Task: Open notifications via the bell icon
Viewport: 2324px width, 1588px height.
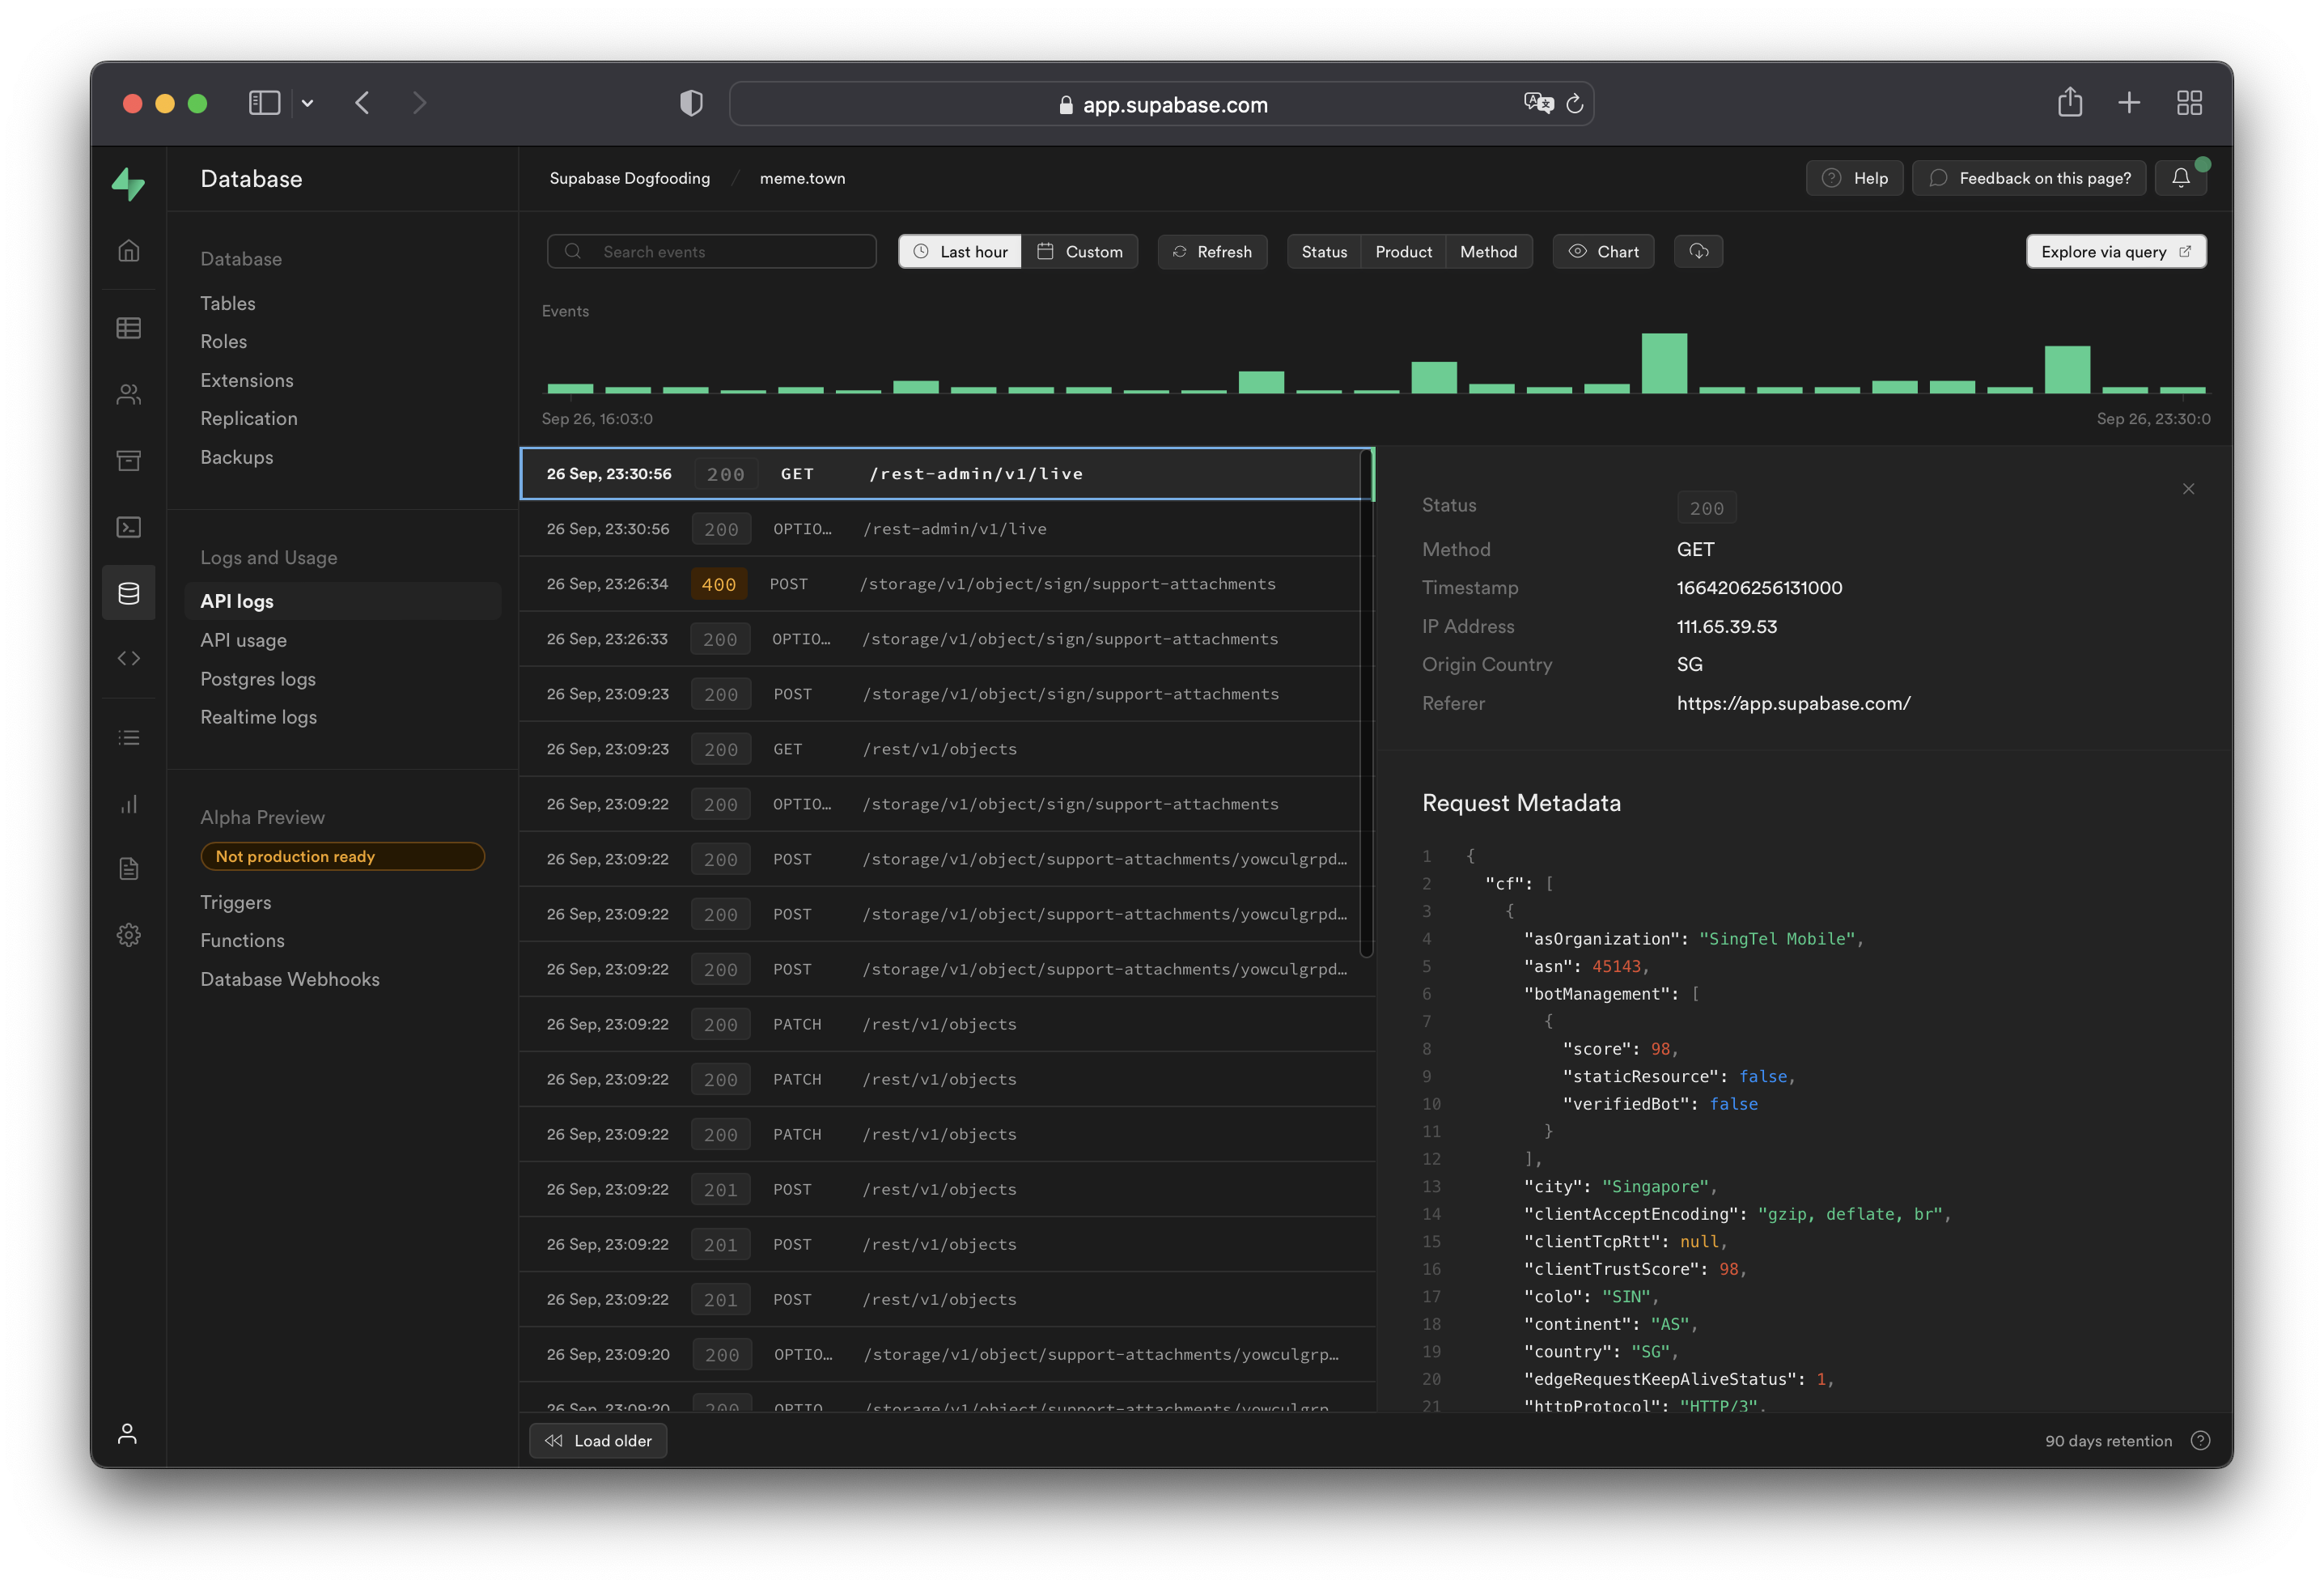Action: [2181, 178]
